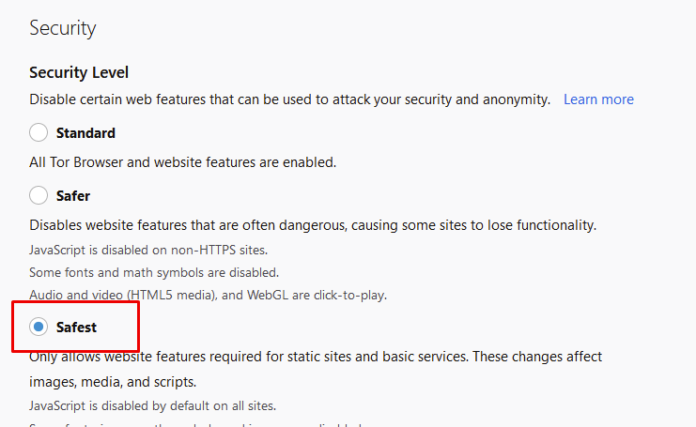Click 'Only allows website features required' description
The height and width of the screenshot is (427, 696).
point(316,358)
